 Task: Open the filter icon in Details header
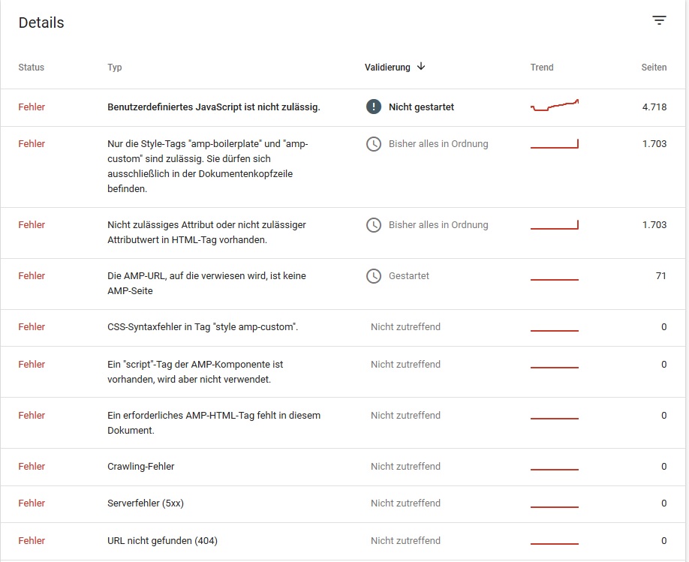(659, 21)
